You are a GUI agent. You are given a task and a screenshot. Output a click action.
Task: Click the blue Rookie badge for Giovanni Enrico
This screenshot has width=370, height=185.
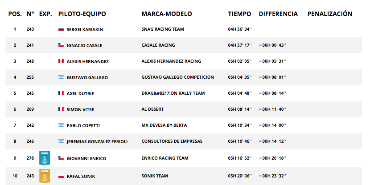(x=45, y=158)
